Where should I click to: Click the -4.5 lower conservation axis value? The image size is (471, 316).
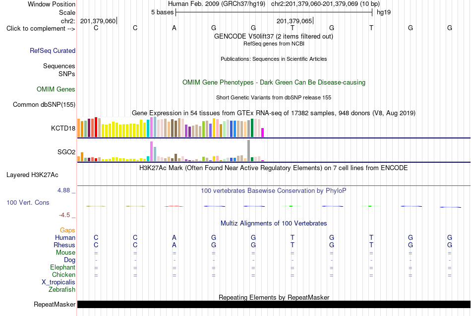[64, 215]
